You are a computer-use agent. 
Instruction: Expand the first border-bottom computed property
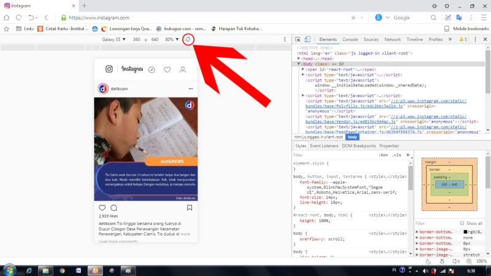coord(417,232)
